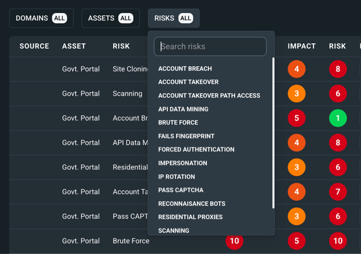Select FAILS FINGERPRINT risk option

(187, 136)
